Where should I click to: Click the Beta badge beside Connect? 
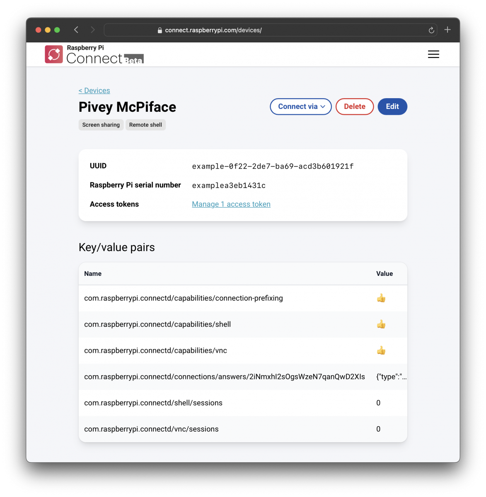coord(134,60)
